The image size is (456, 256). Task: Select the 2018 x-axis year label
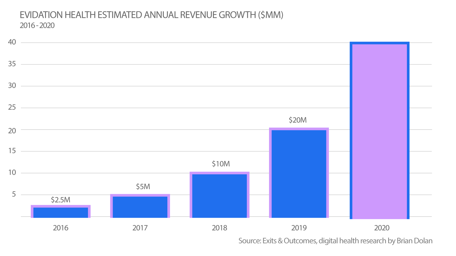coord(219,228)
